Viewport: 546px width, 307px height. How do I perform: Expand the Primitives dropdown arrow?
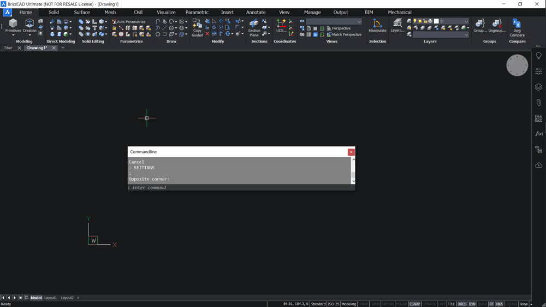[x=13, y=35]
